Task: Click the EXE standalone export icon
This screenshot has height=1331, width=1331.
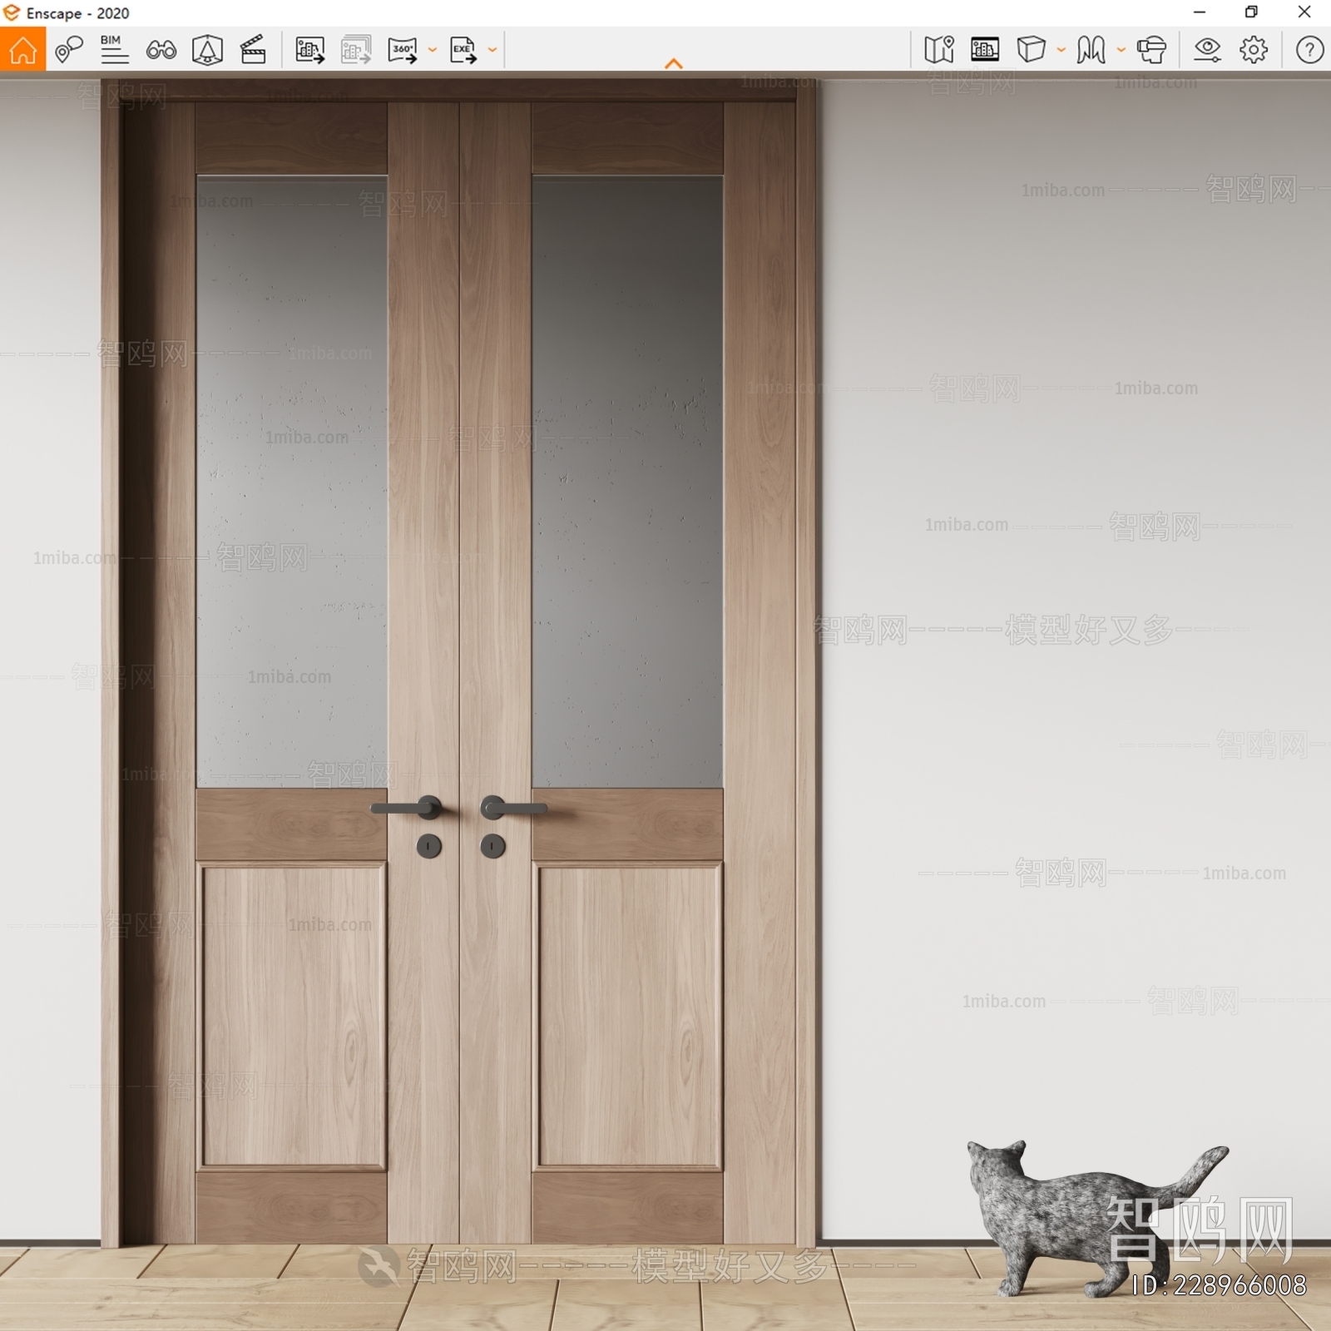Action: (x=463, y=50)
